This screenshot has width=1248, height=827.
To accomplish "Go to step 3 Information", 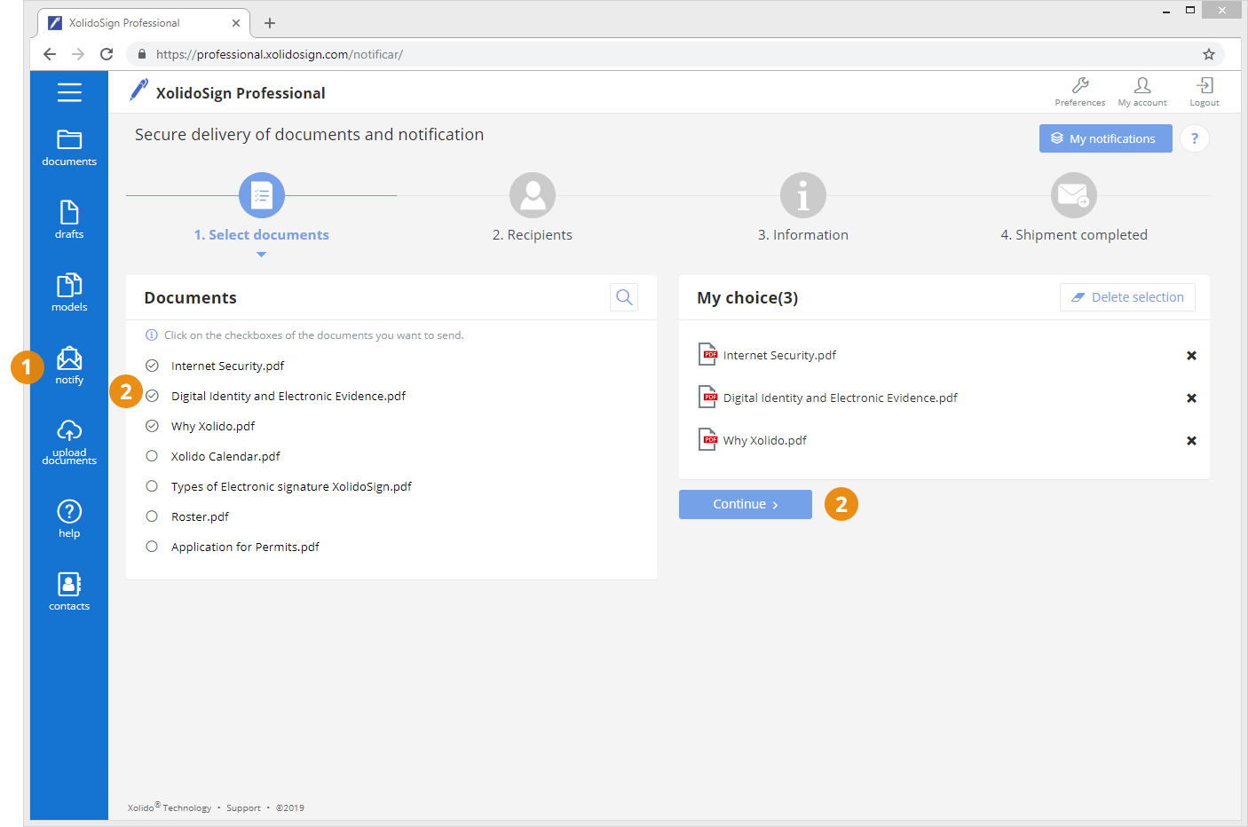I will [x=803, y=235].
